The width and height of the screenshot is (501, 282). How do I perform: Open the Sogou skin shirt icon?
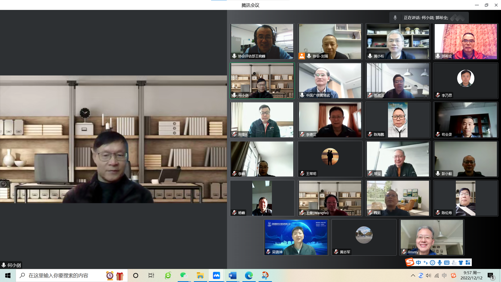(461, 263)
